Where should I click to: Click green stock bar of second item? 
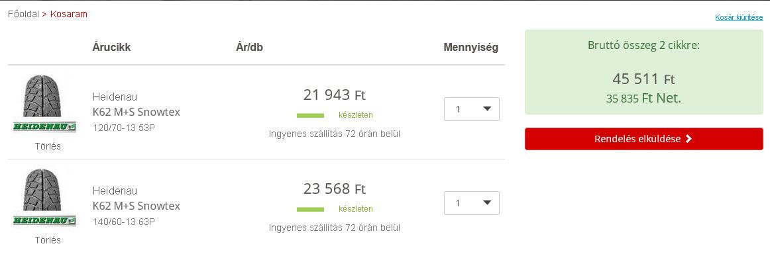[x=310, y=210]
